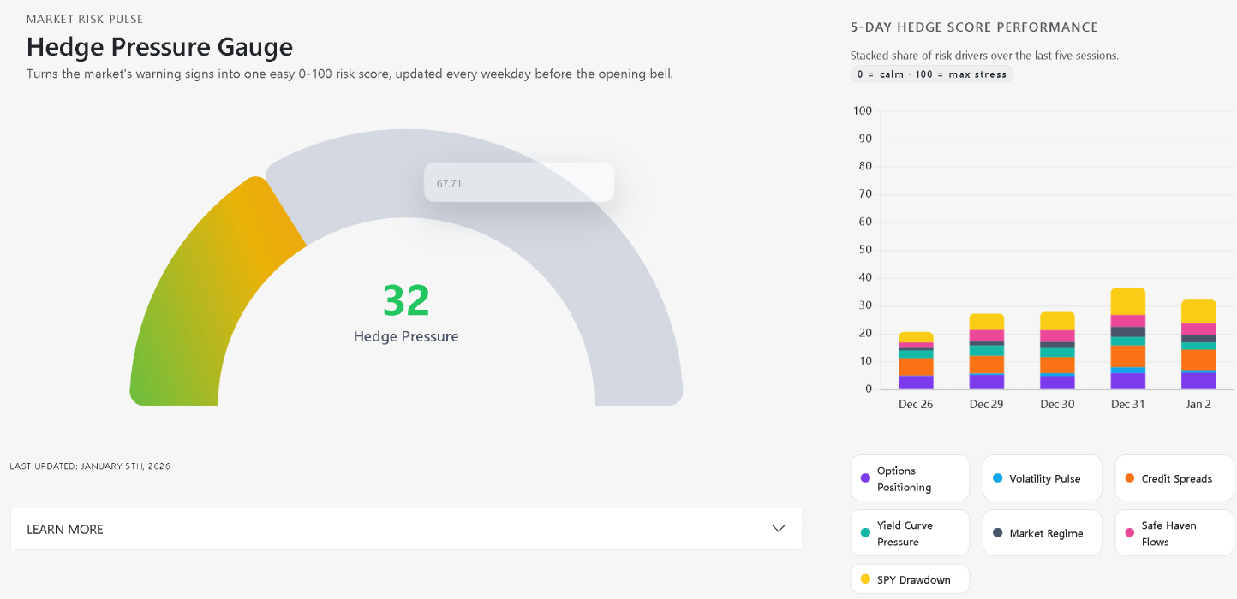
Task: Click the yellow SPY Drawdown legend dot
Action: pos(865,579)
